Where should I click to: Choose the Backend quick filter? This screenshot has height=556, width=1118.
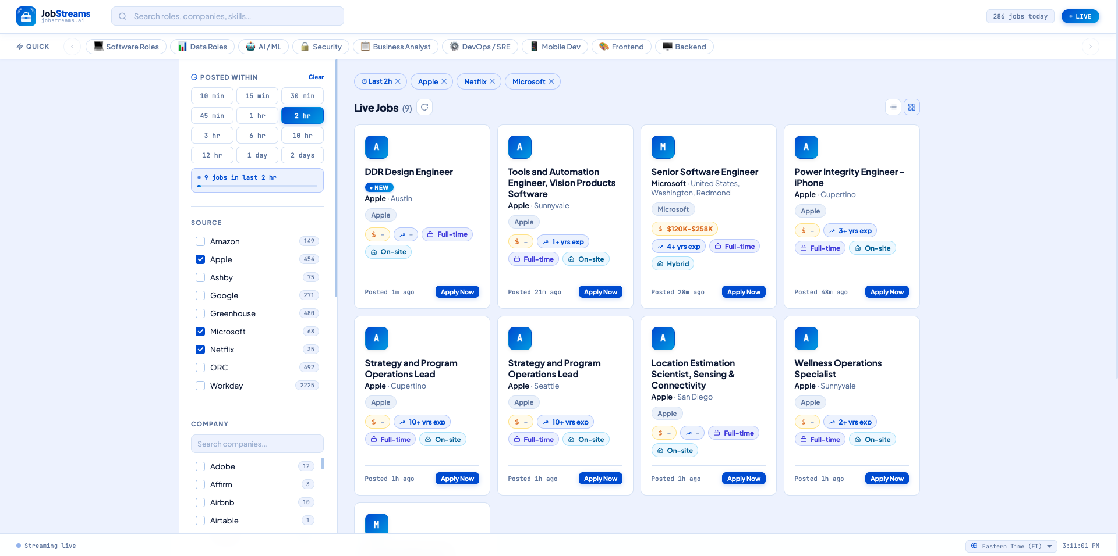pos(684,47)
